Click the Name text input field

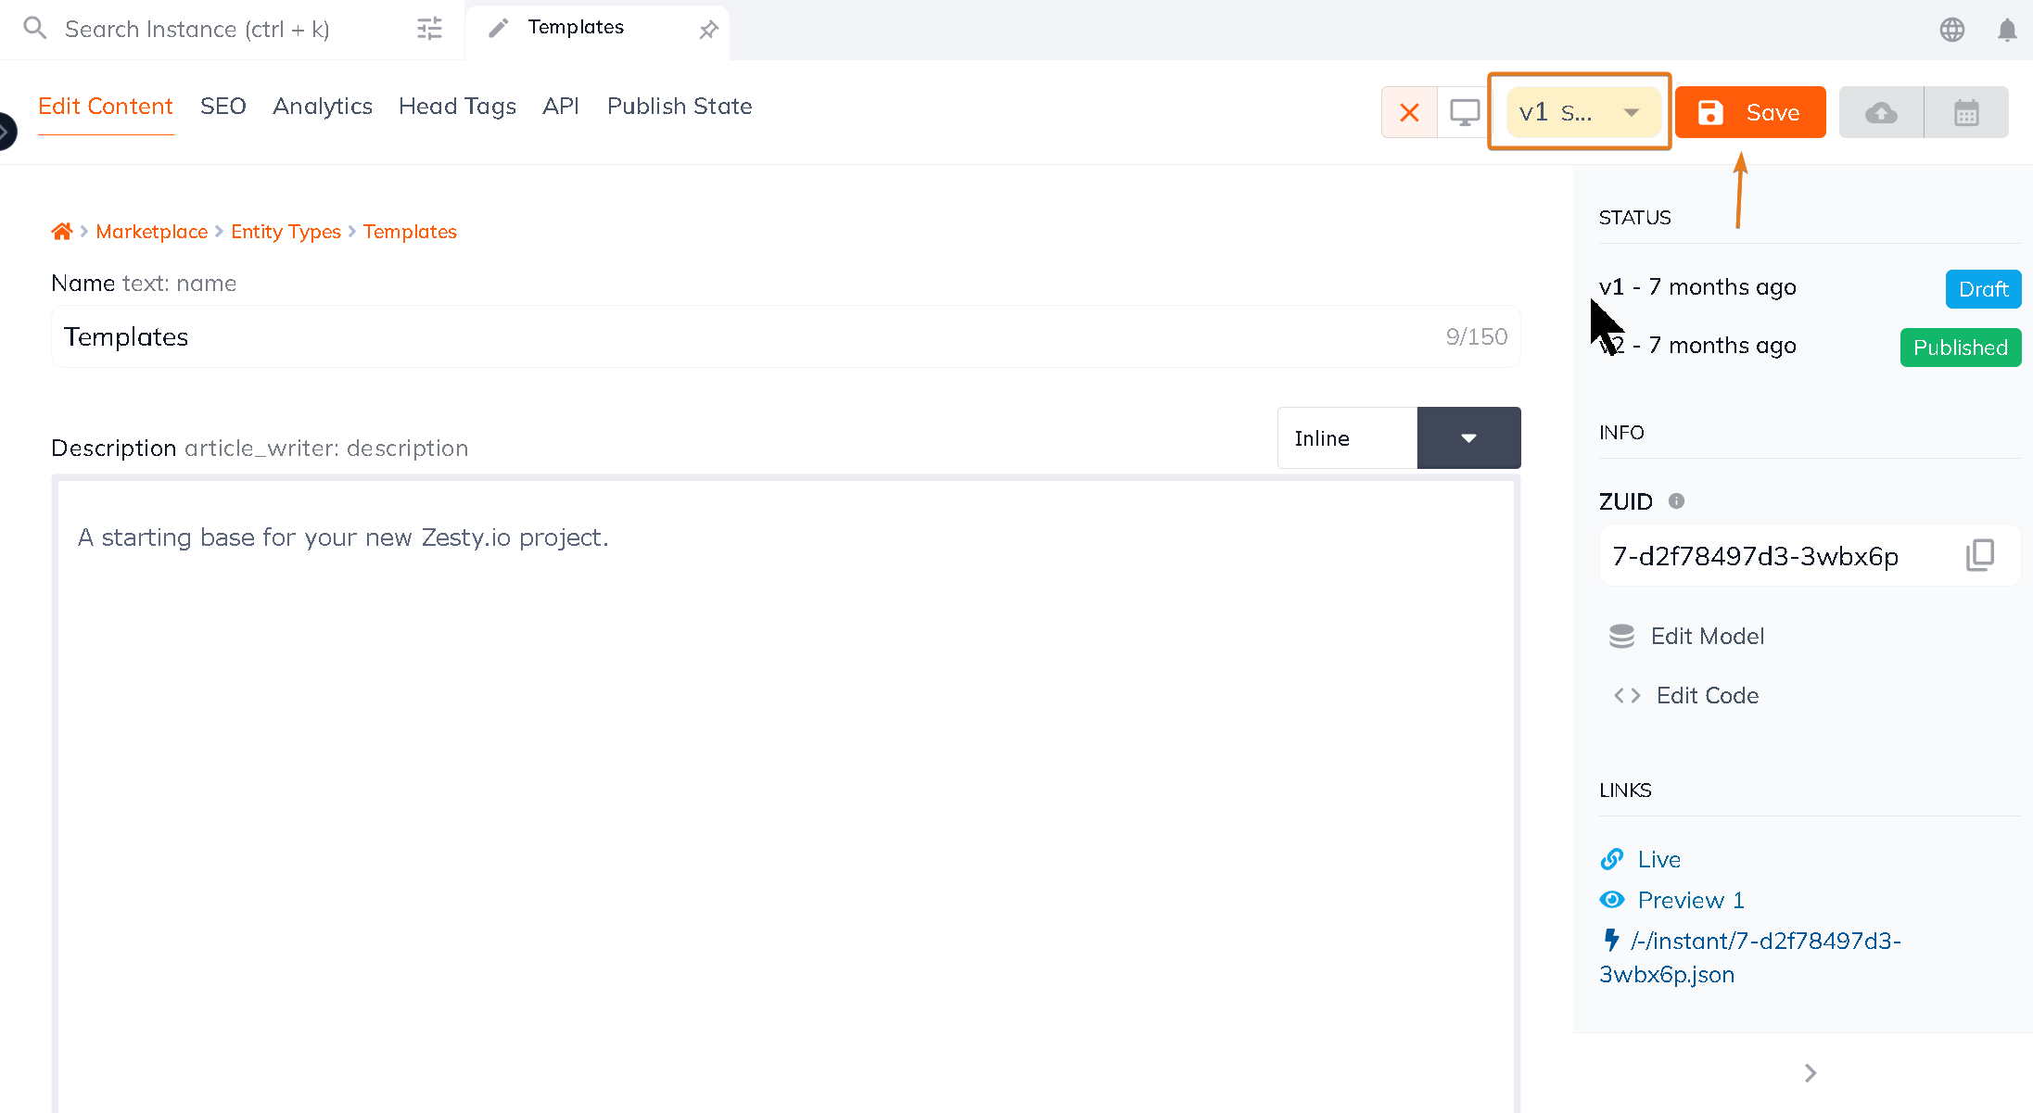pos(784,335)
